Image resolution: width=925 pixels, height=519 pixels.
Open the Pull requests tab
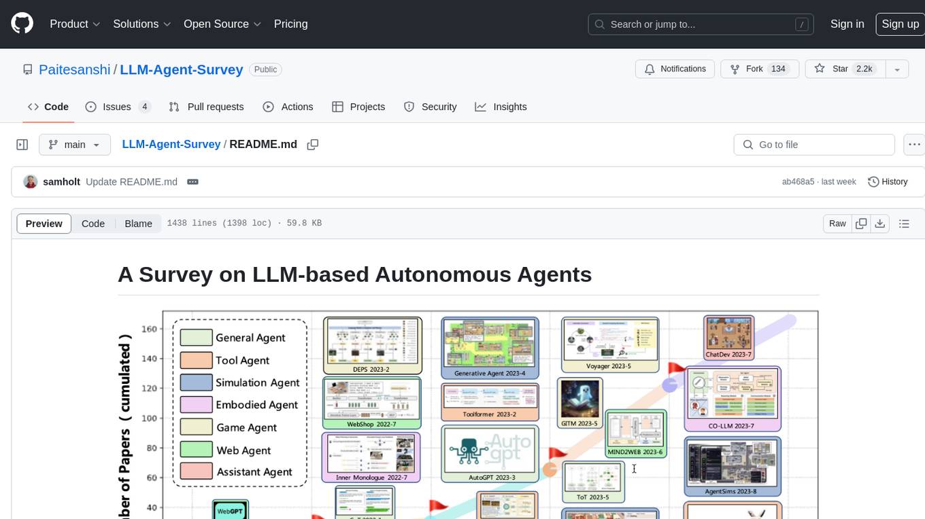(x=206, y=107)
